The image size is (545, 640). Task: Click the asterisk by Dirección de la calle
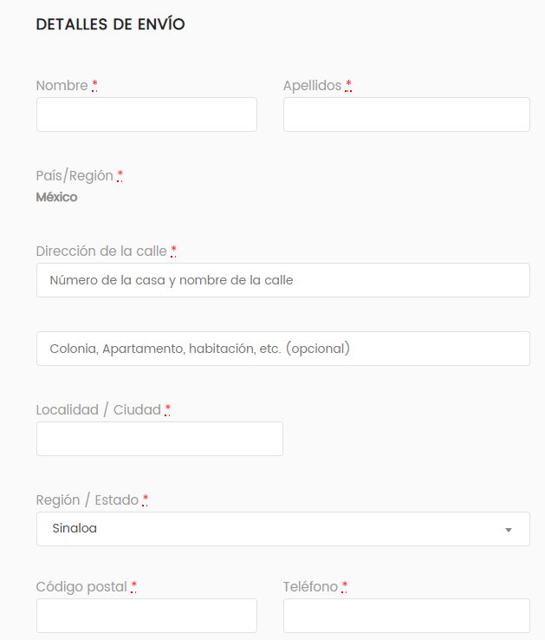pyautogui.click(x=174, y=251)
